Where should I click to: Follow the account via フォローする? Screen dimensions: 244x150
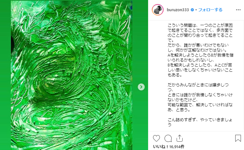210,10
